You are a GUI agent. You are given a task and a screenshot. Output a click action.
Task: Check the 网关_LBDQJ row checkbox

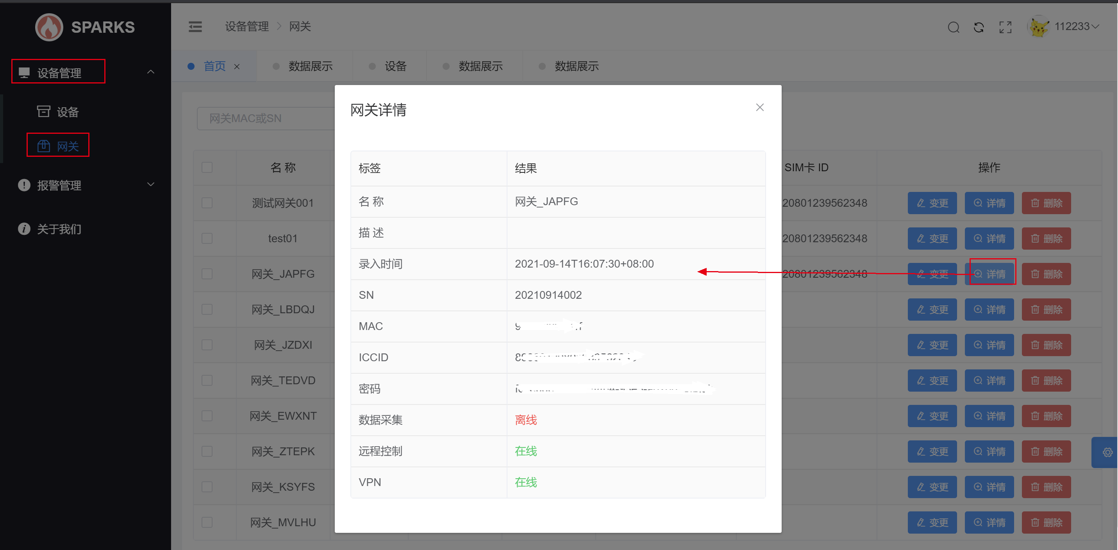point(207,309)
